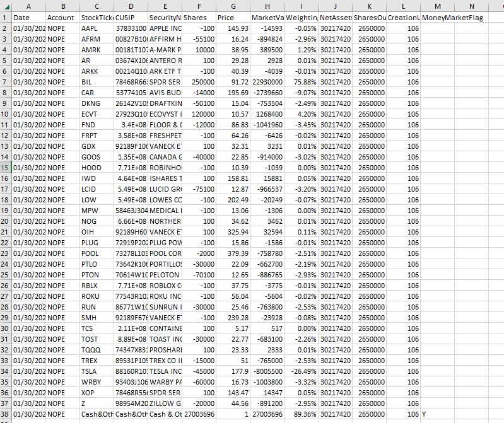Select the Z ticker cell
The image size is (504, 423).
pos(97,403)
